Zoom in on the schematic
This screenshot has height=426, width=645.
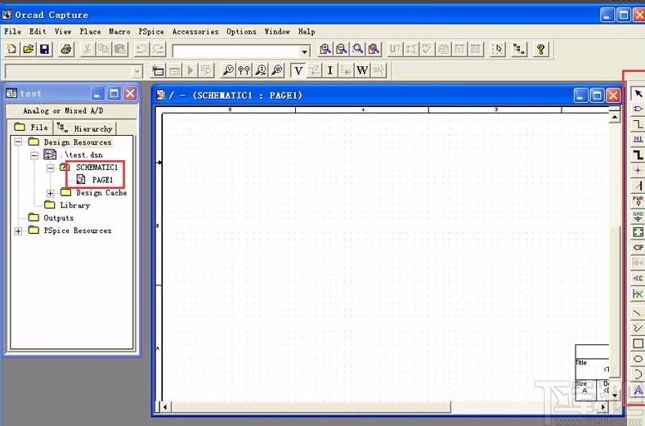(325, 49)
